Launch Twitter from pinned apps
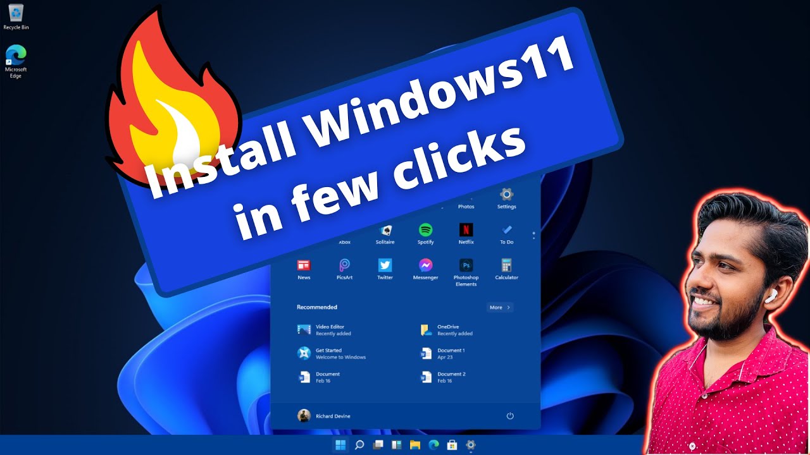The height and width of the screenshot is (455, 810). click(385, 270)
